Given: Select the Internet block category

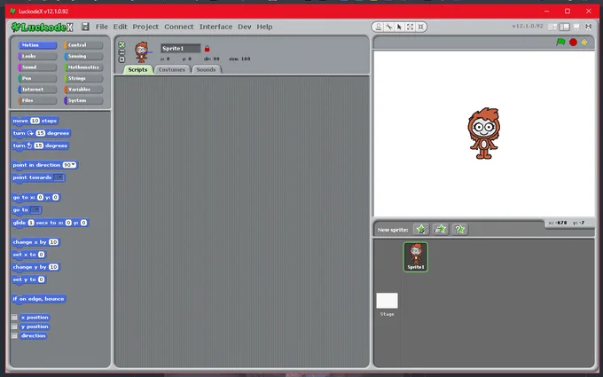Looking at the screenshot, I should (37, 90).
